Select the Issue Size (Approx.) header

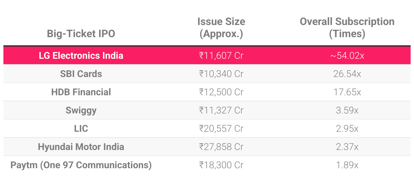221,28
